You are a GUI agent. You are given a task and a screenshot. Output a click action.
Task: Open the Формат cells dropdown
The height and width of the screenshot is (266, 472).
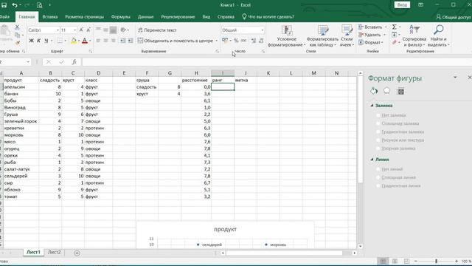point(382,43)
